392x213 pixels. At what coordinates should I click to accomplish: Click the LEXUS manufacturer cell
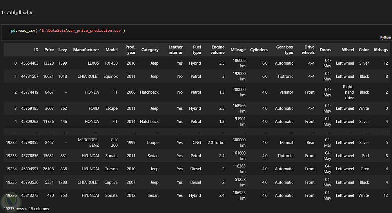tap(93, 63)
